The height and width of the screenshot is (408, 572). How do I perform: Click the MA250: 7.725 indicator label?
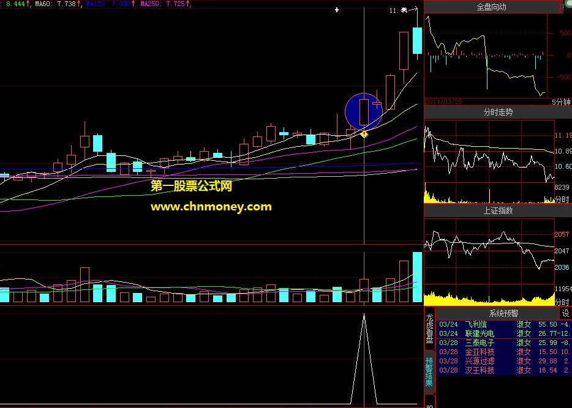[163, 4]
